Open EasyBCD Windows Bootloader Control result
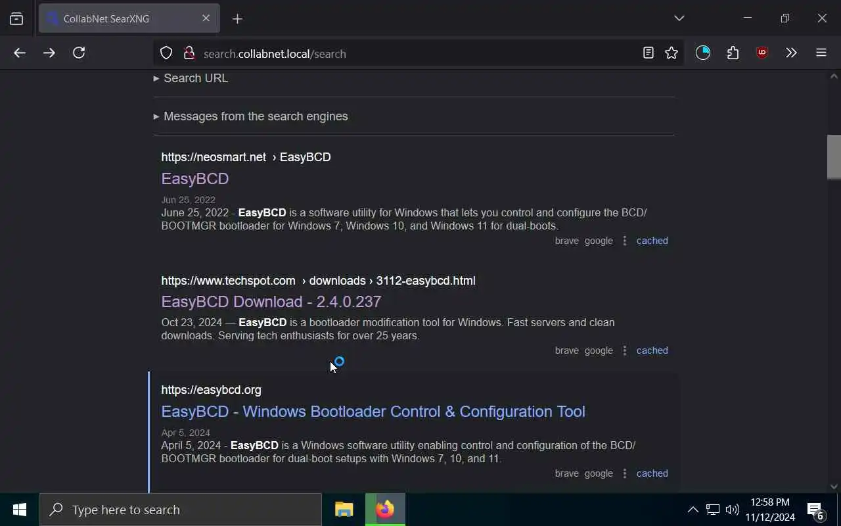The width and height of the screenshot is (841, 526). coord(373,412)
